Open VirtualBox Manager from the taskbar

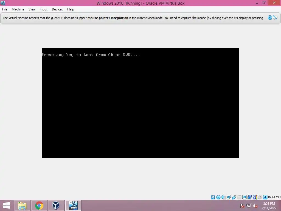(56, 206)
